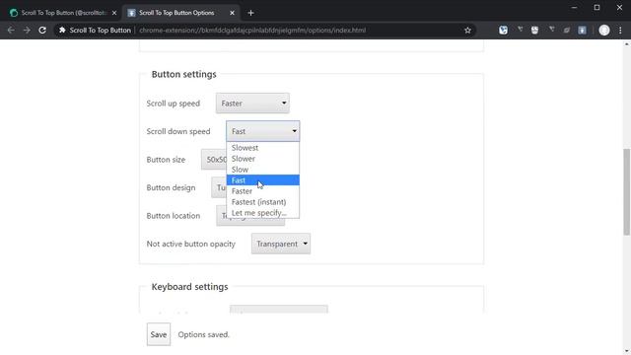Viewport: 631px width, 355px height.
Task: Click the Not active button opacity label
Action: (190, 244)
